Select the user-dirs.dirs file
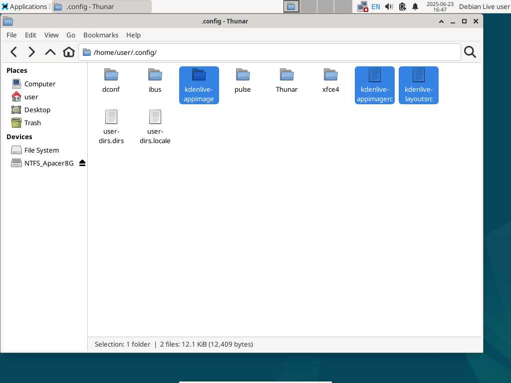511x383 pixels. point(111,127)
